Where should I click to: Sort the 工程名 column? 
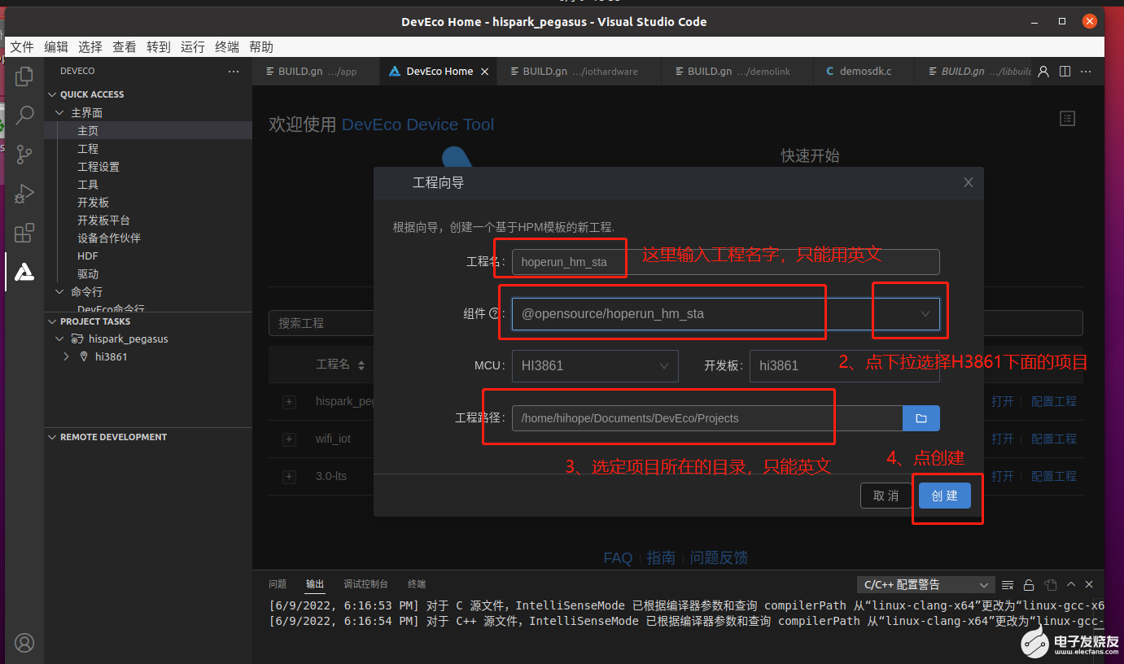click(361, 365)
